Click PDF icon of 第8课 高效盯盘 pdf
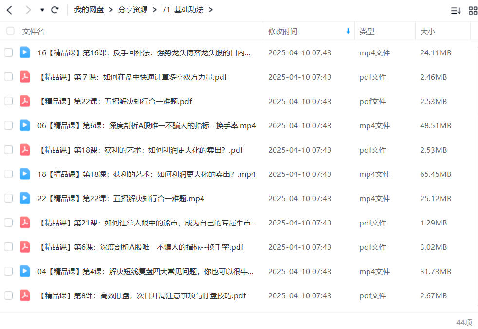The width and height of the screenshot is (478, 329). [25, 295]
